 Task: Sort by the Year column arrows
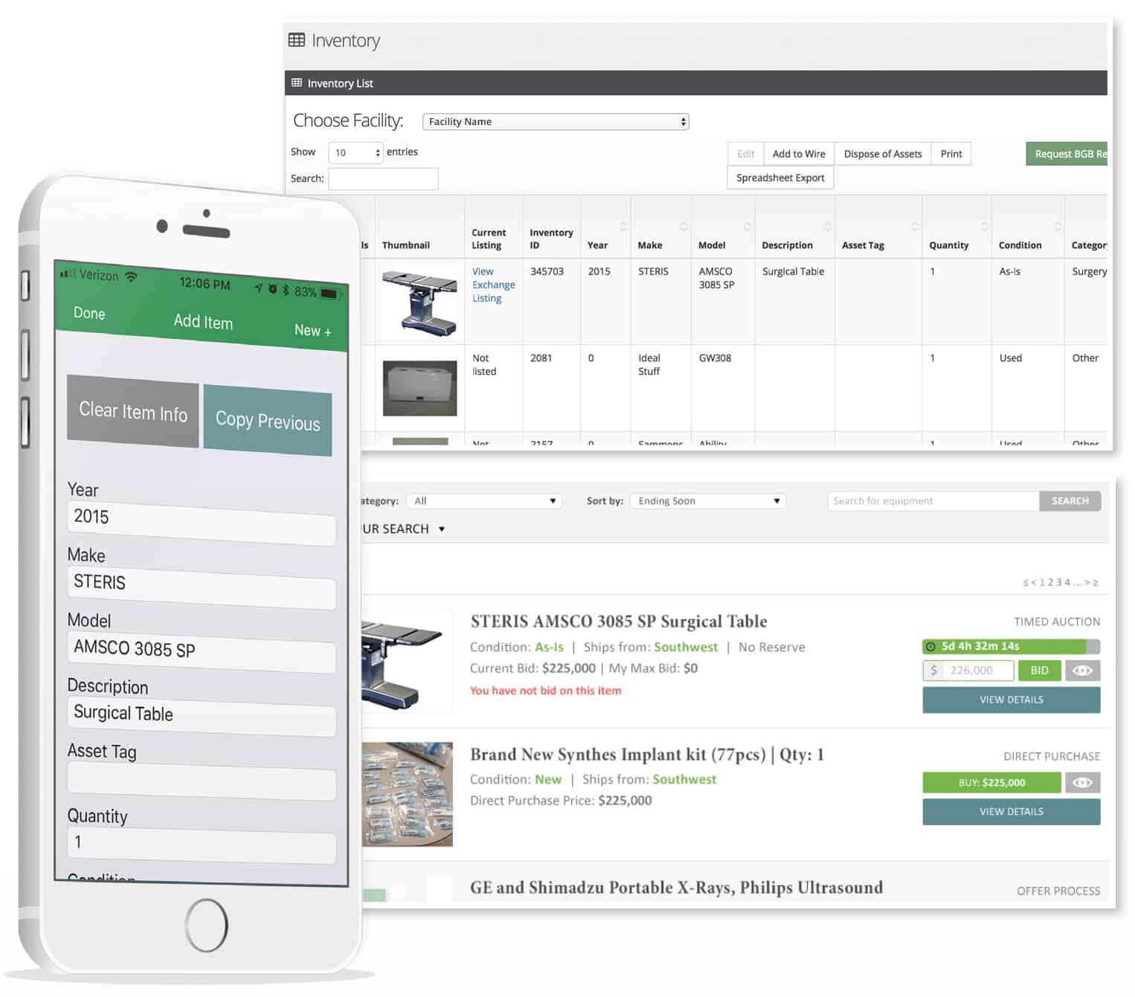tap(623, 226)
